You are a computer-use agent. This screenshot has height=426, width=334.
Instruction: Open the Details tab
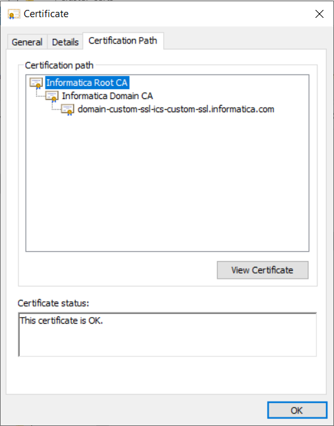coord(65,42)
